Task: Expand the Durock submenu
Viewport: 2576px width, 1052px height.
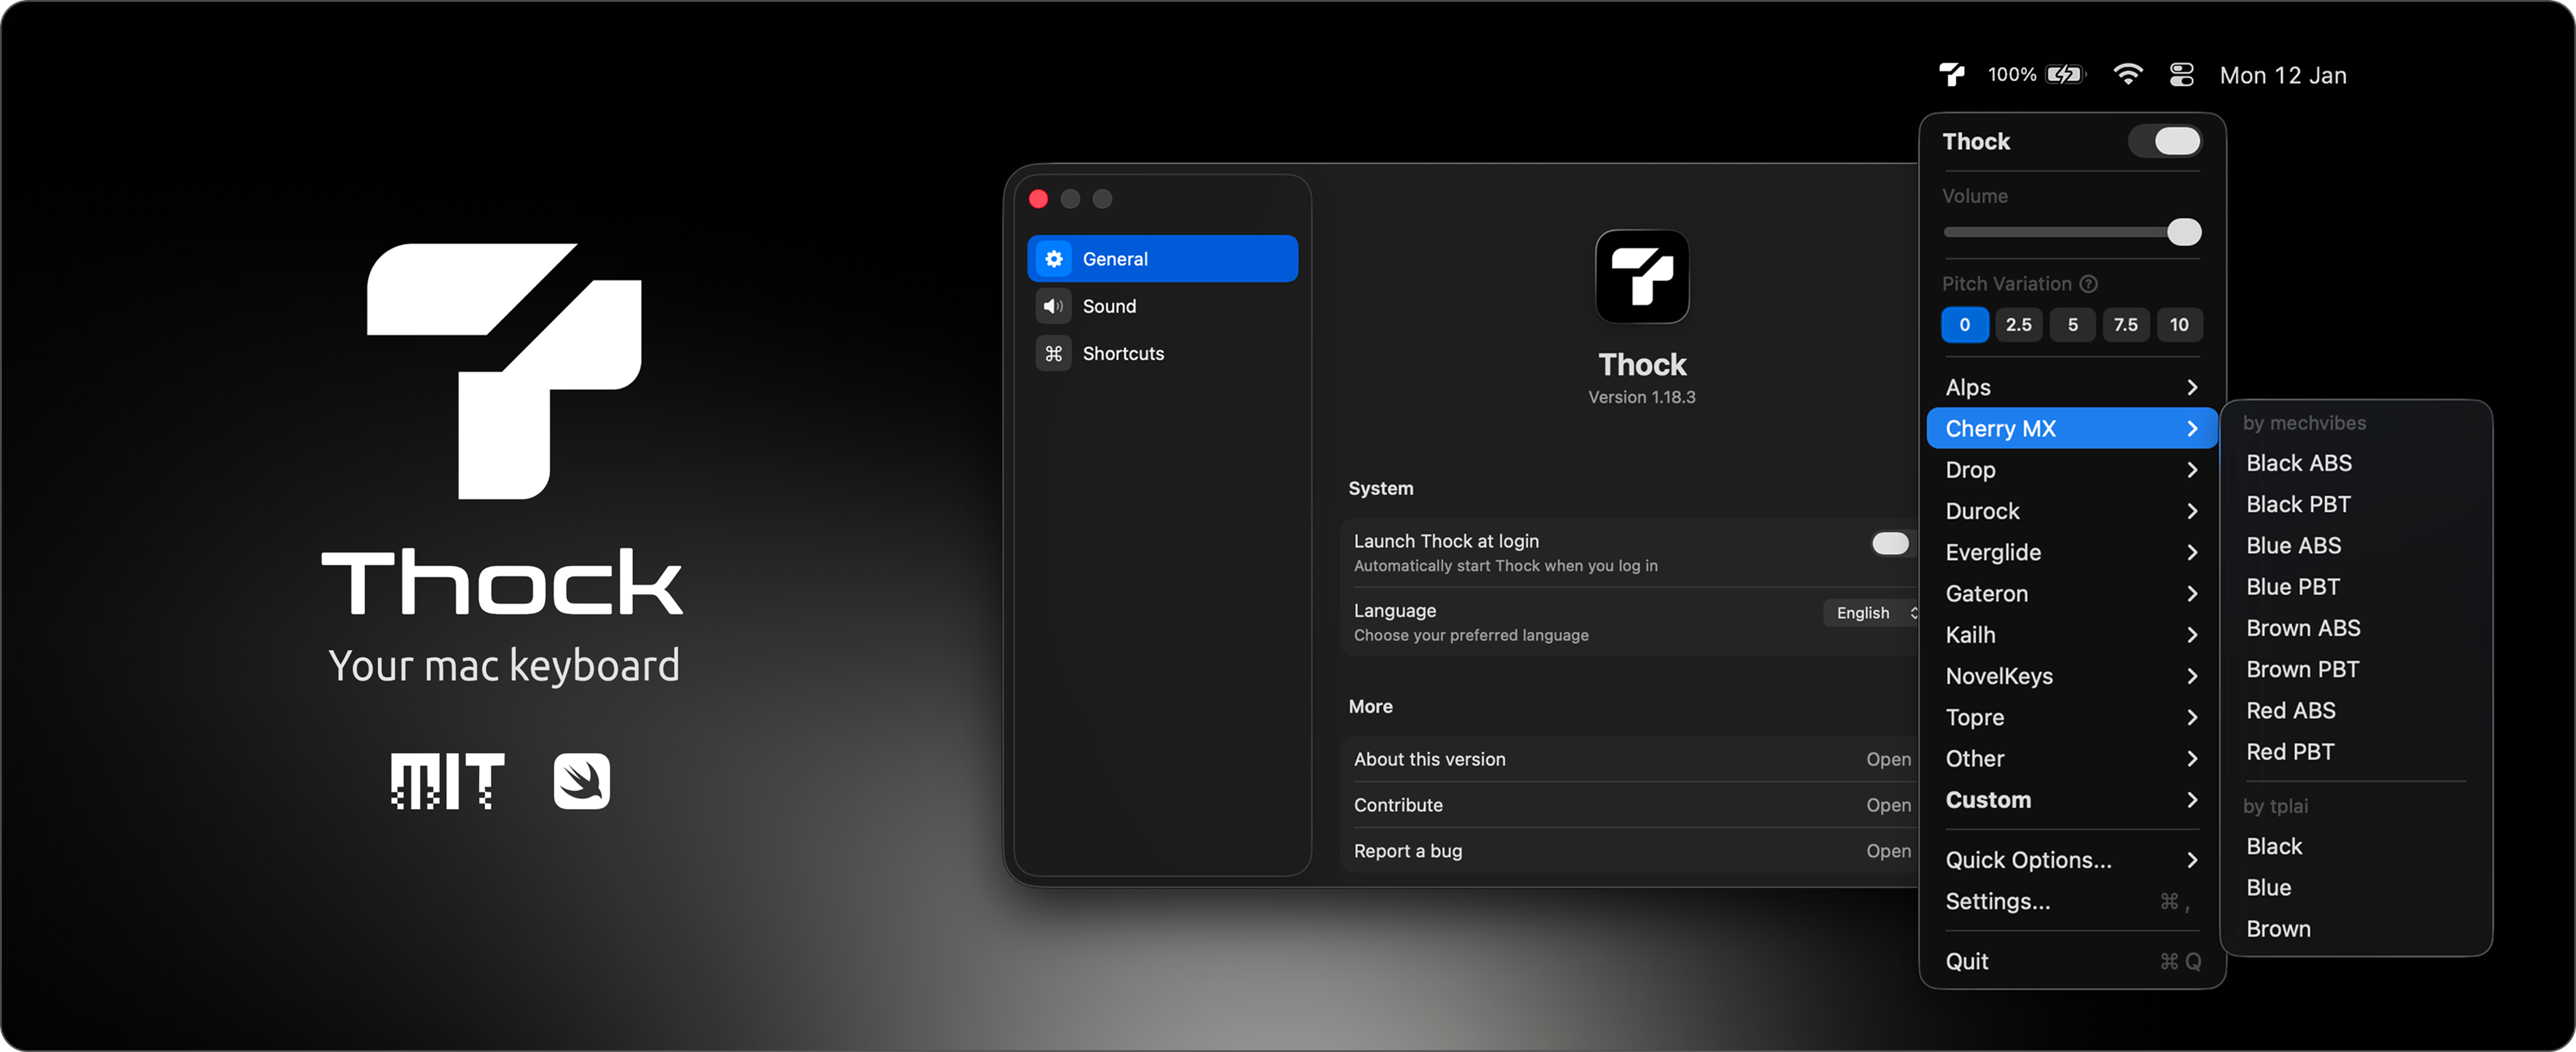Action: click(x=2071, y=511)
